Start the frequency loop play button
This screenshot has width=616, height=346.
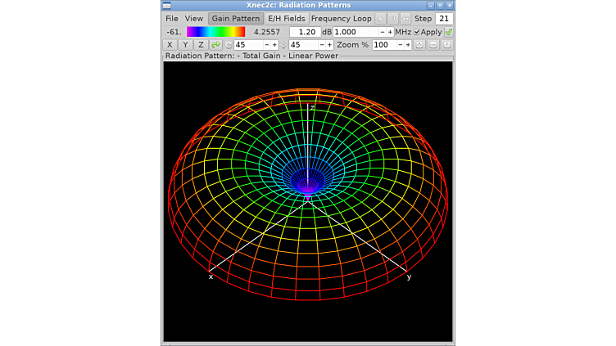tap(380, 18)
